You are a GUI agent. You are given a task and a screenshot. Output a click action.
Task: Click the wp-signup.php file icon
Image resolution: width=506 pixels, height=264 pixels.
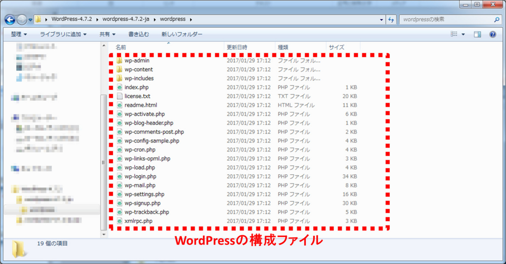point(120,203)
